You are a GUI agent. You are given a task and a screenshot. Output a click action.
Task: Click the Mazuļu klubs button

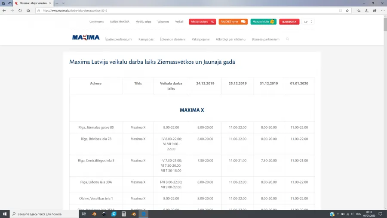263,22
